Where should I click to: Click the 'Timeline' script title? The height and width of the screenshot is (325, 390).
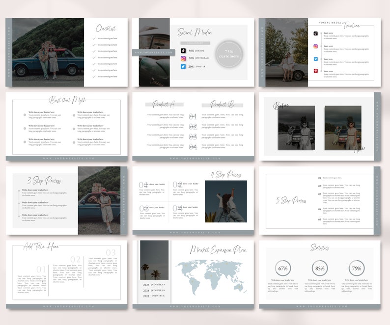[x=352, y=26]
